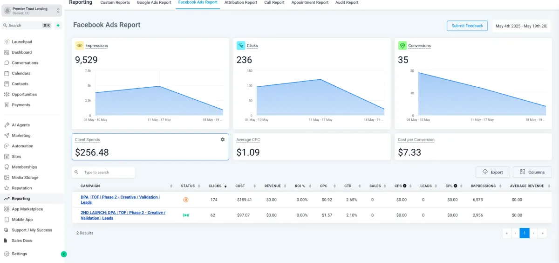This screenshot has height=263, width=559.
Task: Open the Support / My Success icon
Action: click(7, 230)
